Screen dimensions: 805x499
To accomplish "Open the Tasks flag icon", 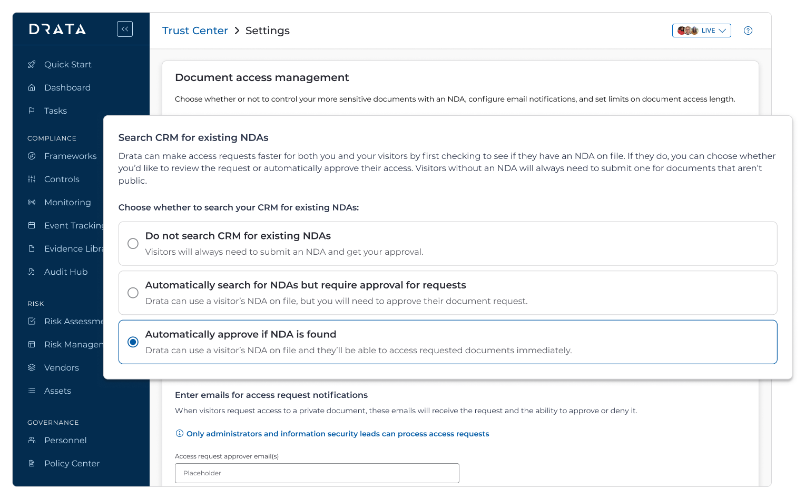I will click(x=32, y=111).
